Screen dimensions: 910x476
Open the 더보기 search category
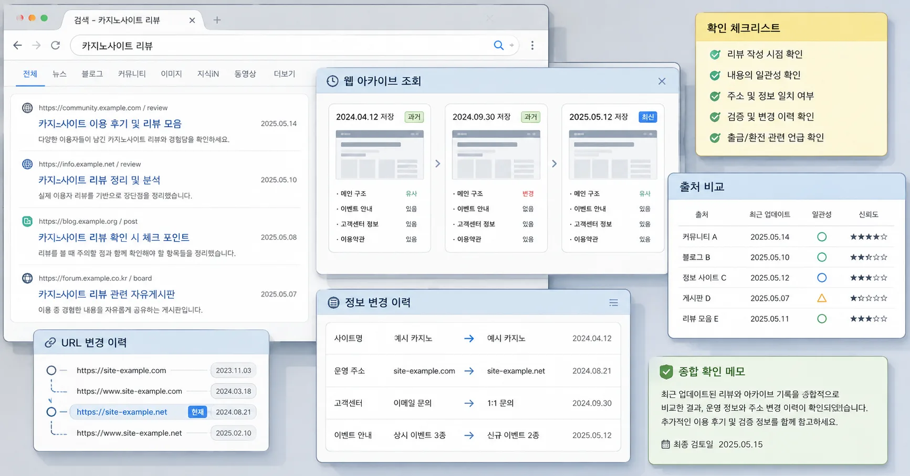(x=285, y=74)
